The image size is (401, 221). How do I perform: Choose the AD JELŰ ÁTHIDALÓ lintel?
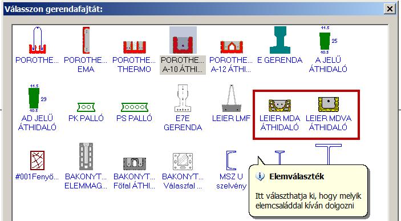[37, 108]
